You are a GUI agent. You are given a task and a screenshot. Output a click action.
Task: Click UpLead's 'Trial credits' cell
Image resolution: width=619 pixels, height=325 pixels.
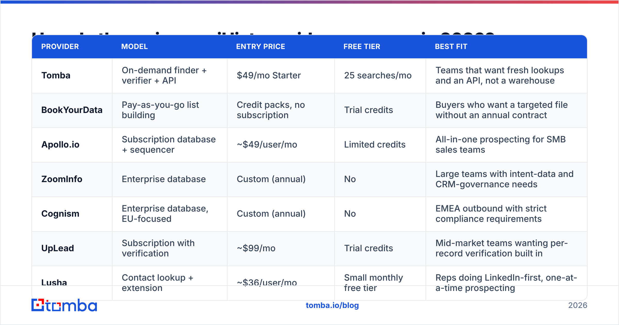pos(380,248)
